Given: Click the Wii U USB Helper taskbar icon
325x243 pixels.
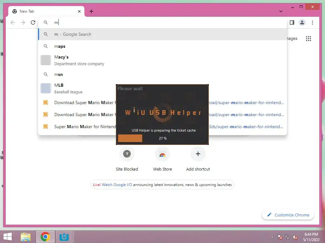Looking at the screenshot, I should point(64,237).
